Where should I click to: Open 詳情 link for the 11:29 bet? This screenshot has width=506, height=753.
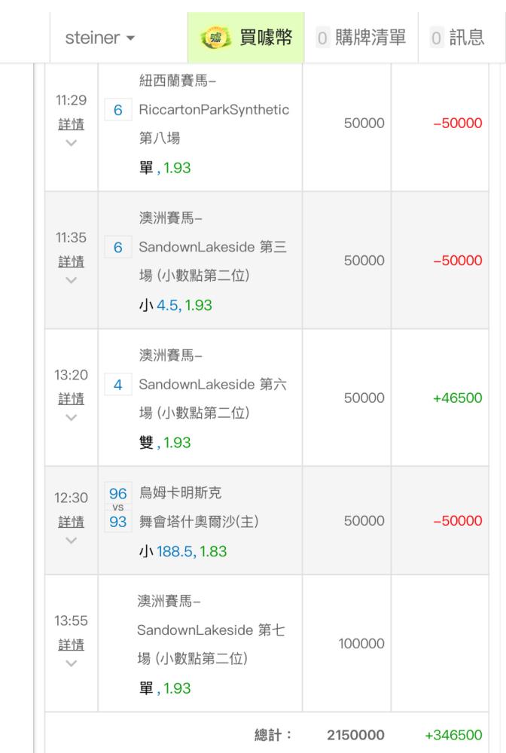pyautogui.click(x=71, y=124)
